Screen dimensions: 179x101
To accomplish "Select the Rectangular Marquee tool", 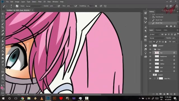I will tap(3, 17).
